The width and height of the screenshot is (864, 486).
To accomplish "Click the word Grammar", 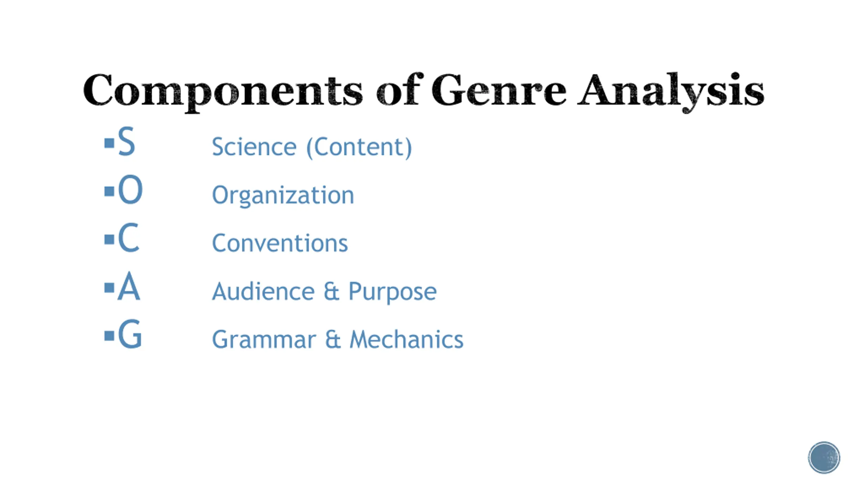I will tap(264, 340).
